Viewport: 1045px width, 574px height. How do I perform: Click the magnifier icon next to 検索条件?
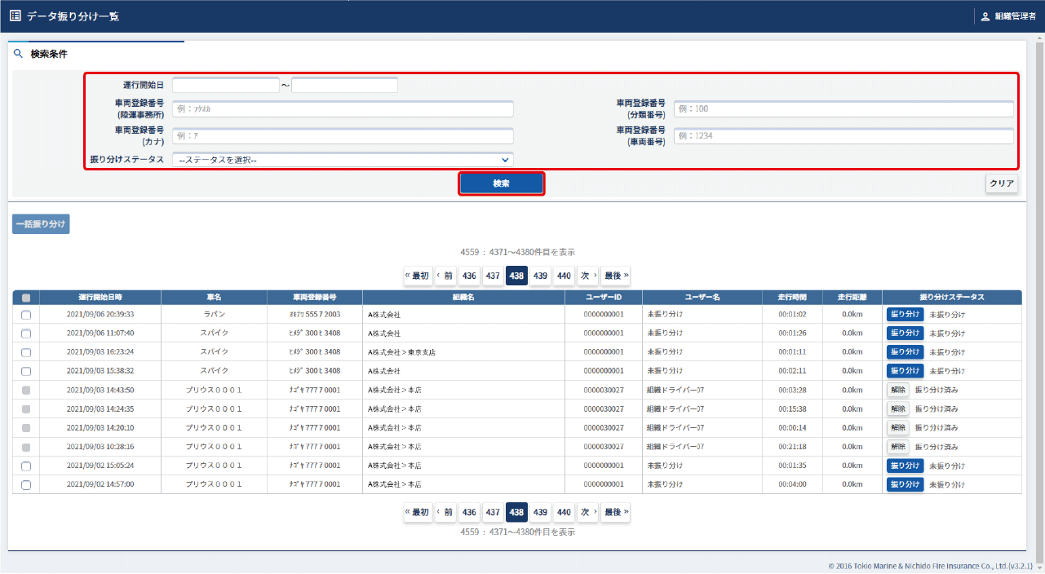coord(18,54)
